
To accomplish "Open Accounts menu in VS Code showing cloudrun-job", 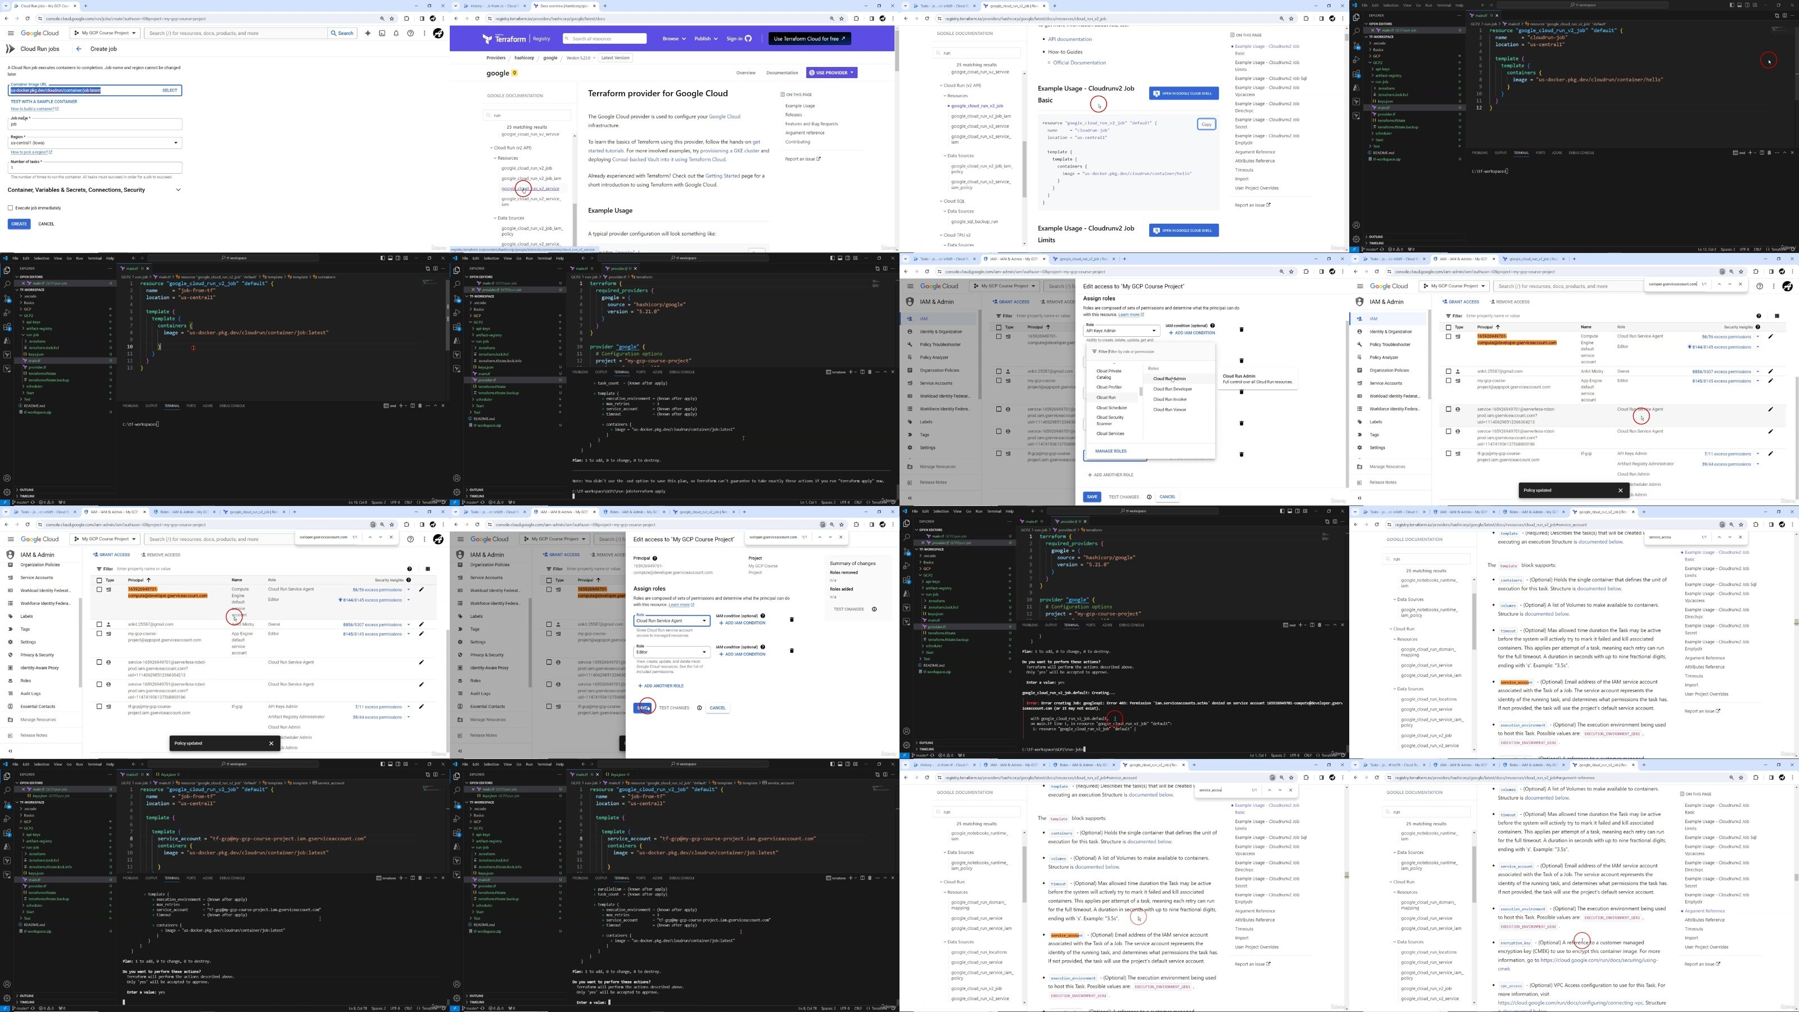I will 1356,225.
